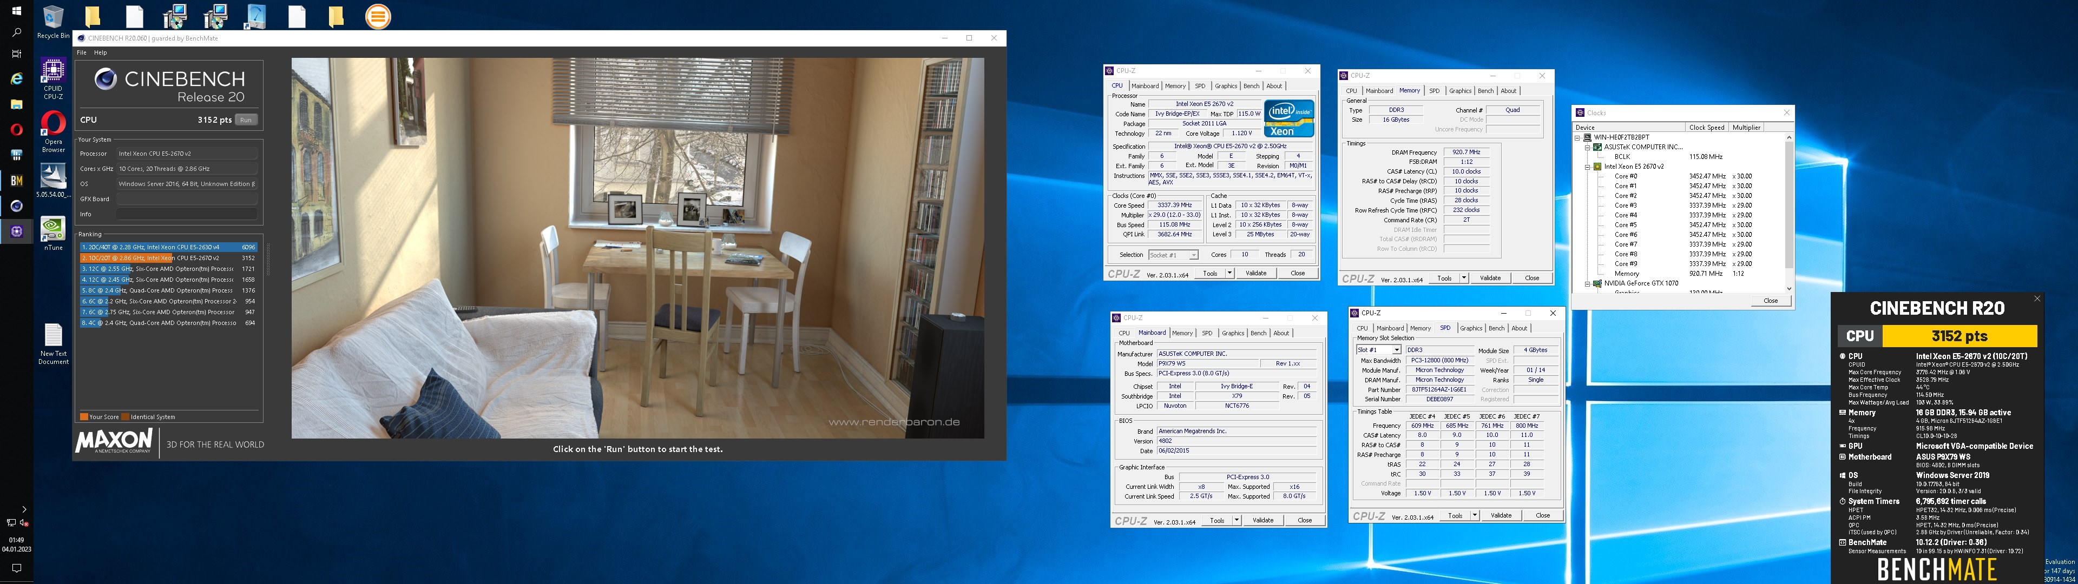This screenshot has height=584, width=2078.
Task: Open File Explorer from the taskbar
Action: click(16, 104)
